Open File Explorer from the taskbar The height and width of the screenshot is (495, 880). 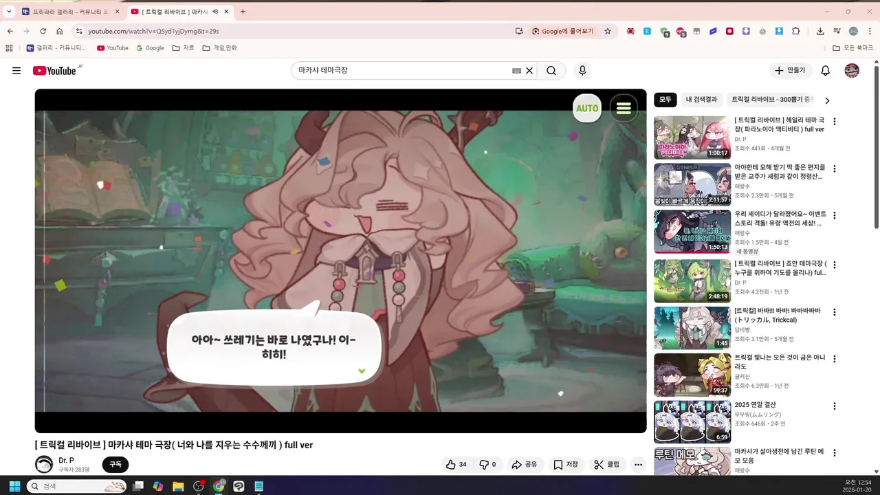point(178,486)
